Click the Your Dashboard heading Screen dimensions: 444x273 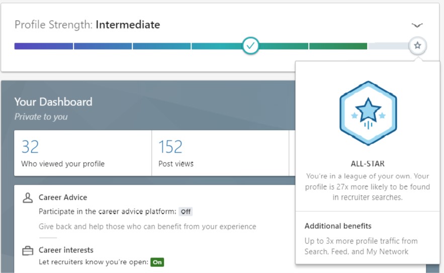(x=53, y=102)
